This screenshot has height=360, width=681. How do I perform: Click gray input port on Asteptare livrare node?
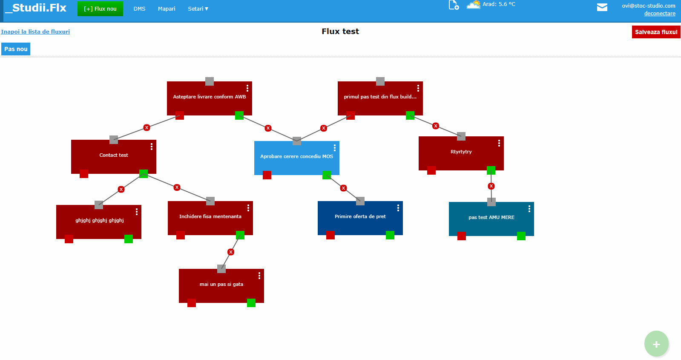[x=210, y=81]
